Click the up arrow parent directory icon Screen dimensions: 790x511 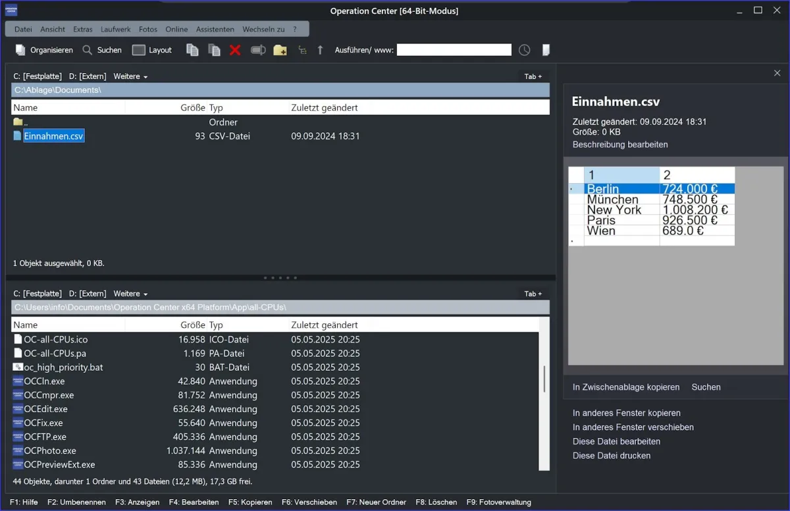(x=321, y=50)
